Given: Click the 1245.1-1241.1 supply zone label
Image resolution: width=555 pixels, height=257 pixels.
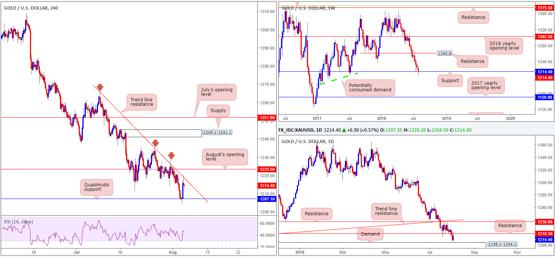Looking at the screenshot, I should point(217,132).
